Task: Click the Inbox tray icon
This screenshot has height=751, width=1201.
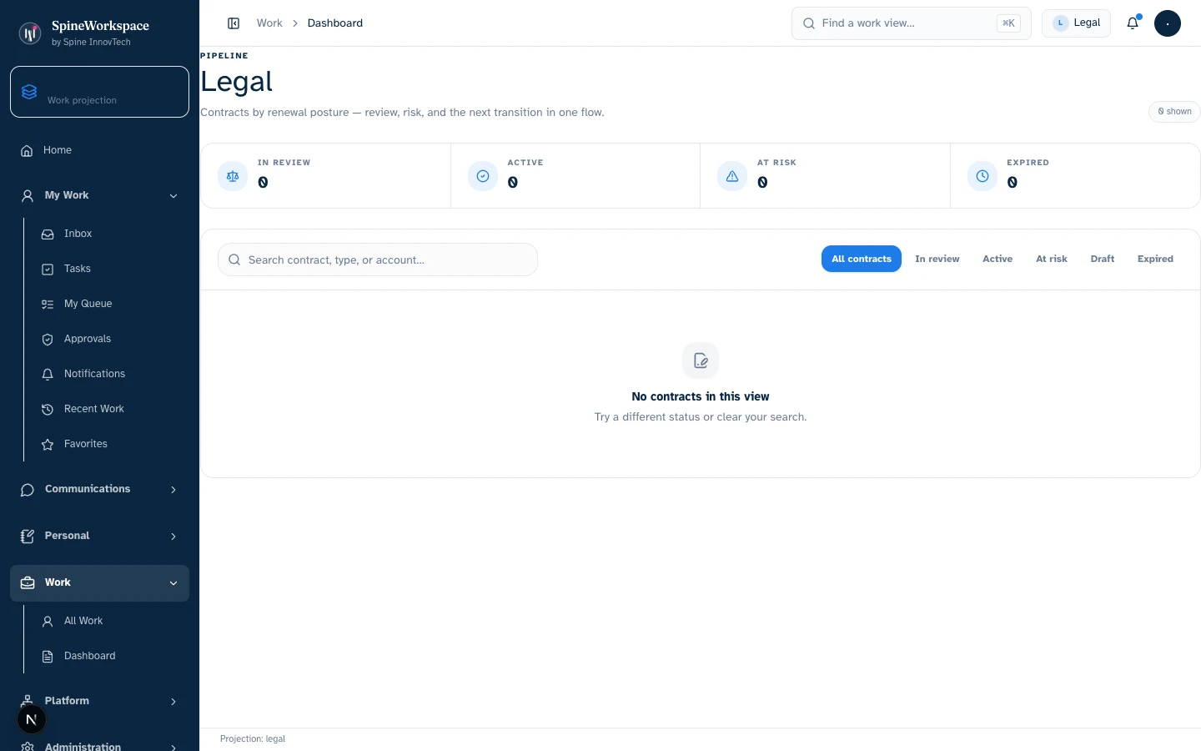Action: [x=48, y=234]
